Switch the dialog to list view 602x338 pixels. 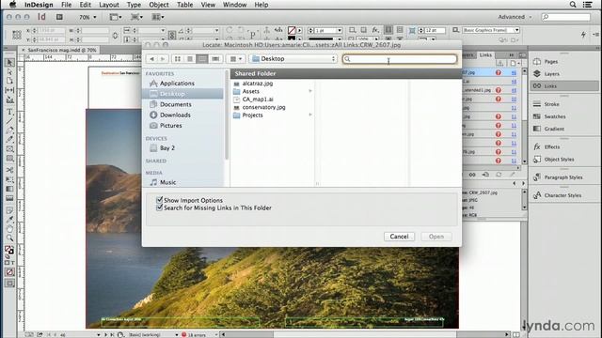click(x=190, y=58)
